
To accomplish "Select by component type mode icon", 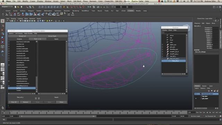I will point(33,7).
